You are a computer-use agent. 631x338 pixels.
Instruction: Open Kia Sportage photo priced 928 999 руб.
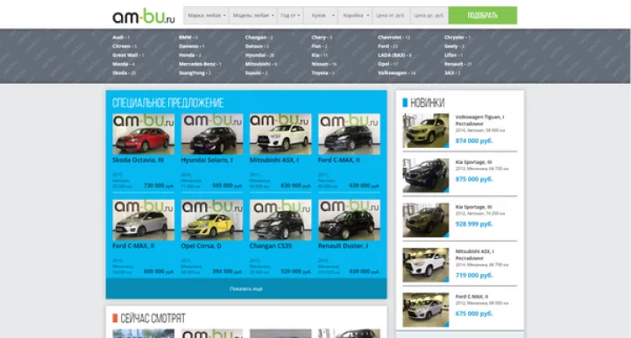pyautogui.click(x=426, y=220)
